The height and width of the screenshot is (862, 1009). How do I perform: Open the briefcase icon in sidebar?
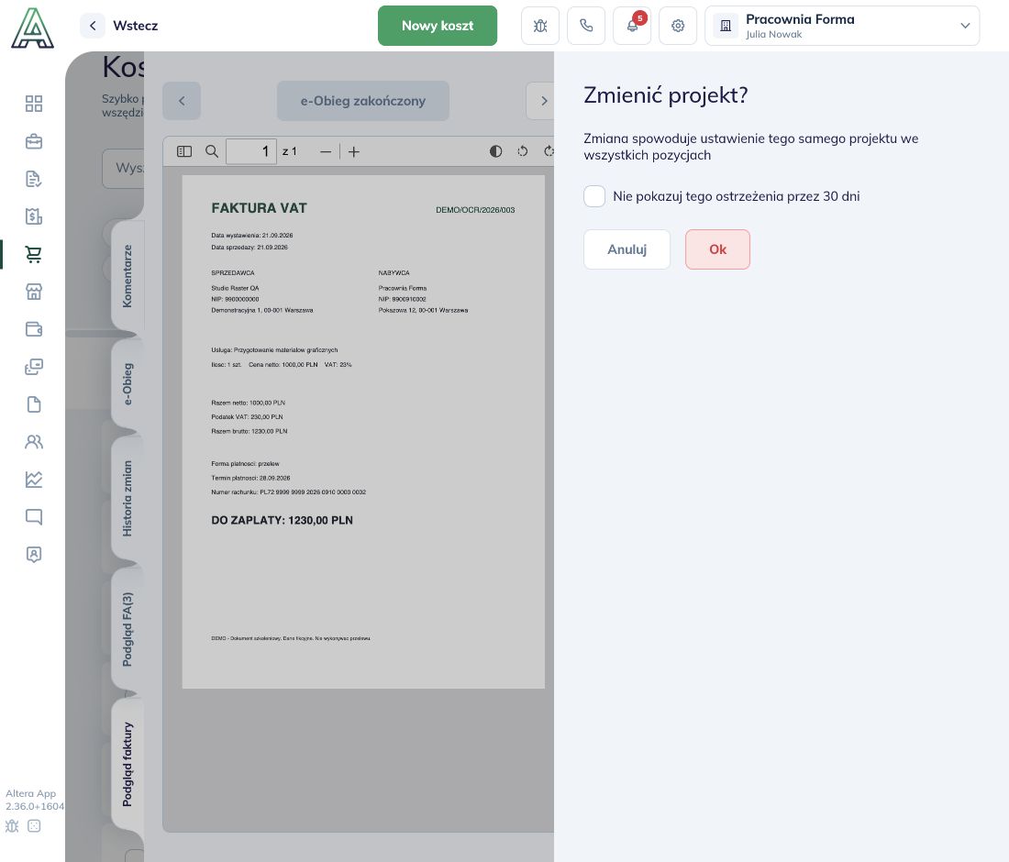coord(33,141)
